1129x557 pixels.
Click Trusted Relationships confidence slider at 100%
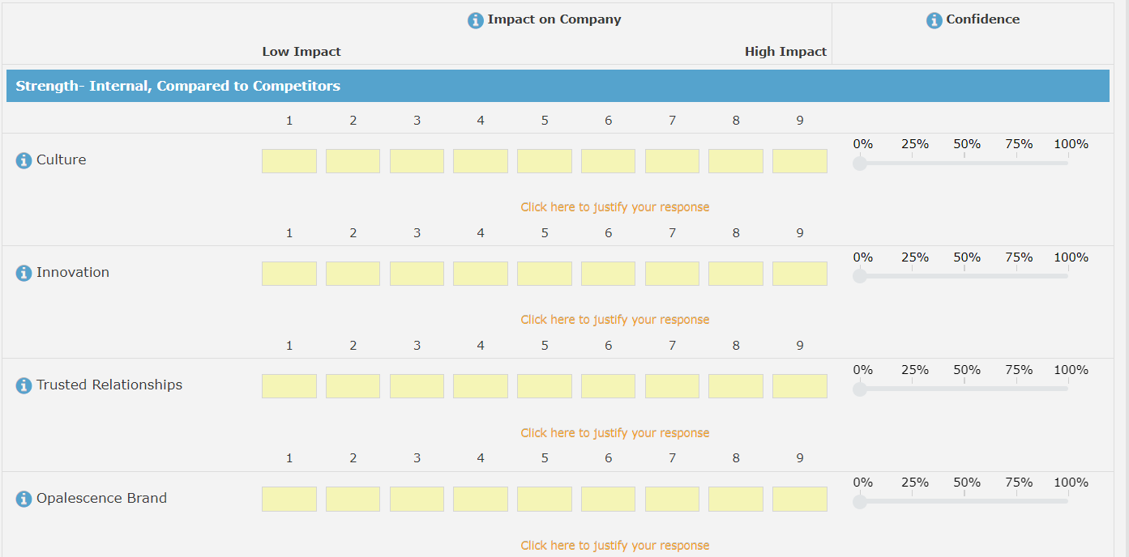[x=1067, y=389]
